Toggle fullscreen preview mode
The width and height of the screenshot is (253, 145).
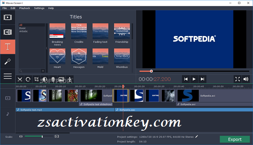coord(237,79)
